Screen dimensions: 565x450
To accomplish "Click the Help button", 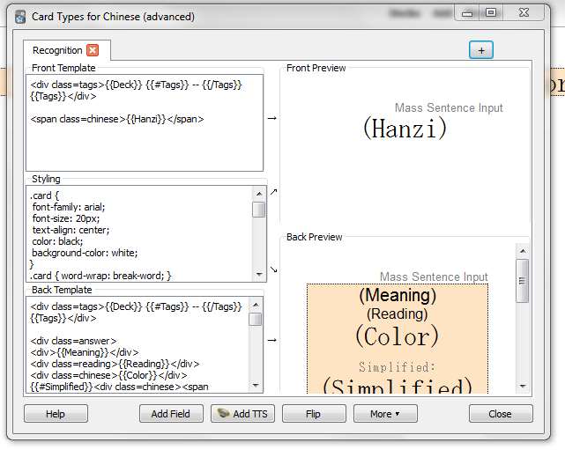I will [x=56, y=414].
